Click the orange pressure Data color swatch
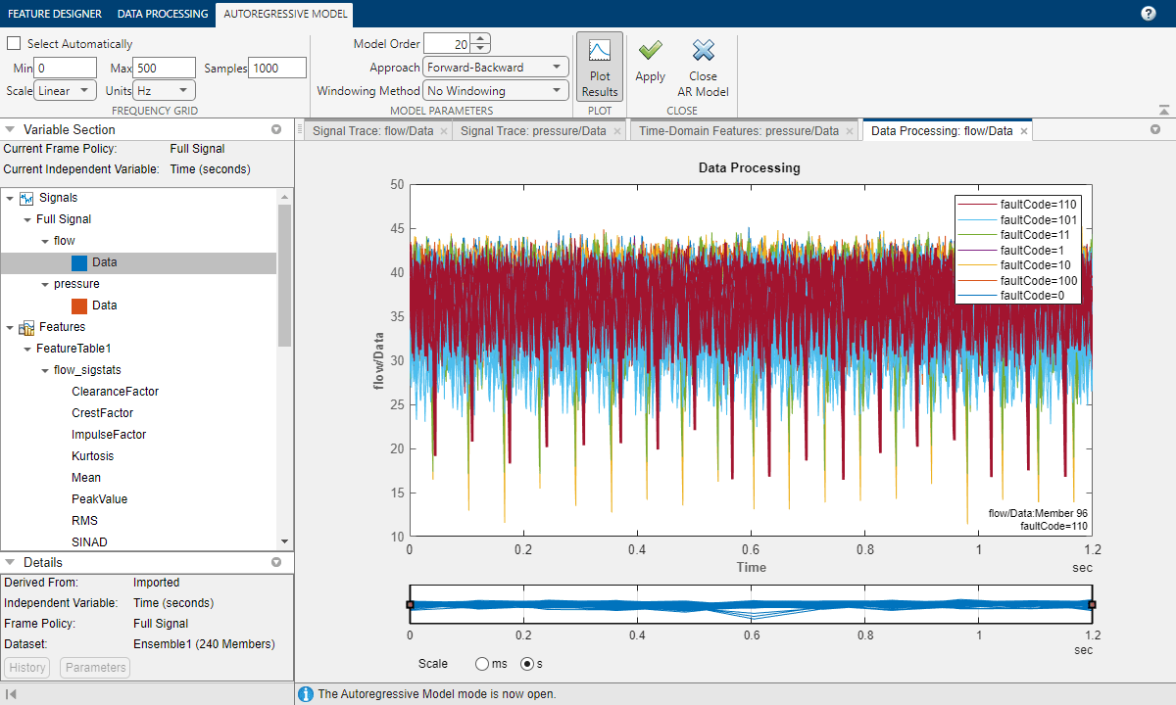 point(80,305)
